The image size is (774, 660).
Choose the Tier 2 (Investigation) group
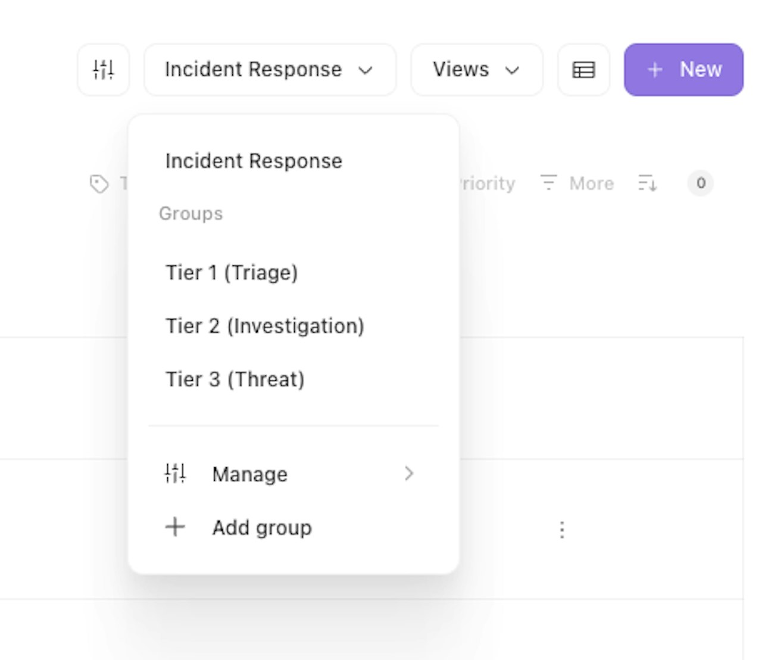point(265,326)
